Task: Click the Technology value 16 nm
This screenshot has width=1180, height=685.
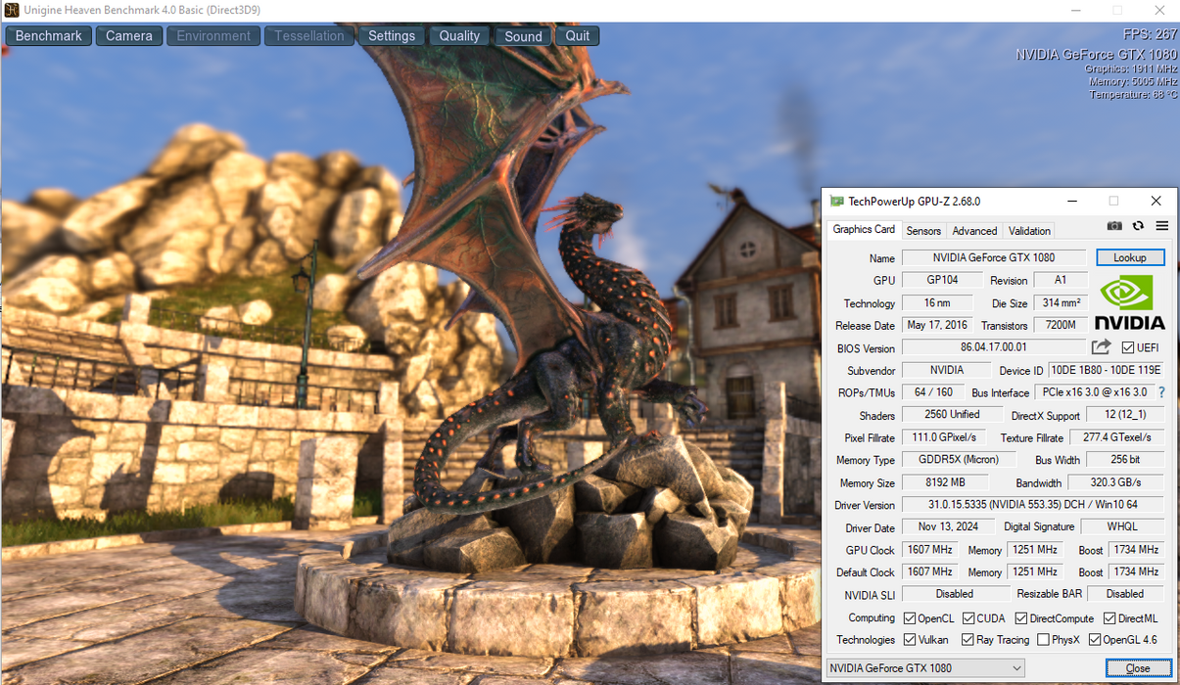Action: [937, 302]
